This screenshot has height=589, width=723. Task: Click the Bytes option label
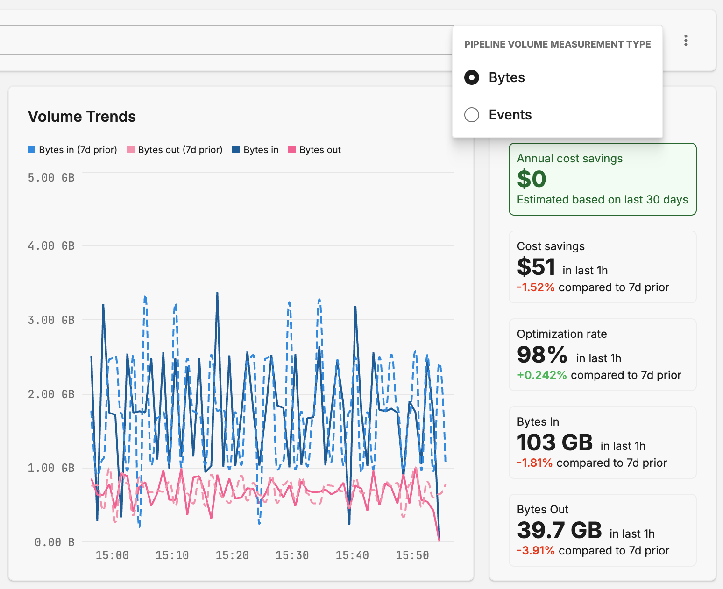tap(507, 77)
